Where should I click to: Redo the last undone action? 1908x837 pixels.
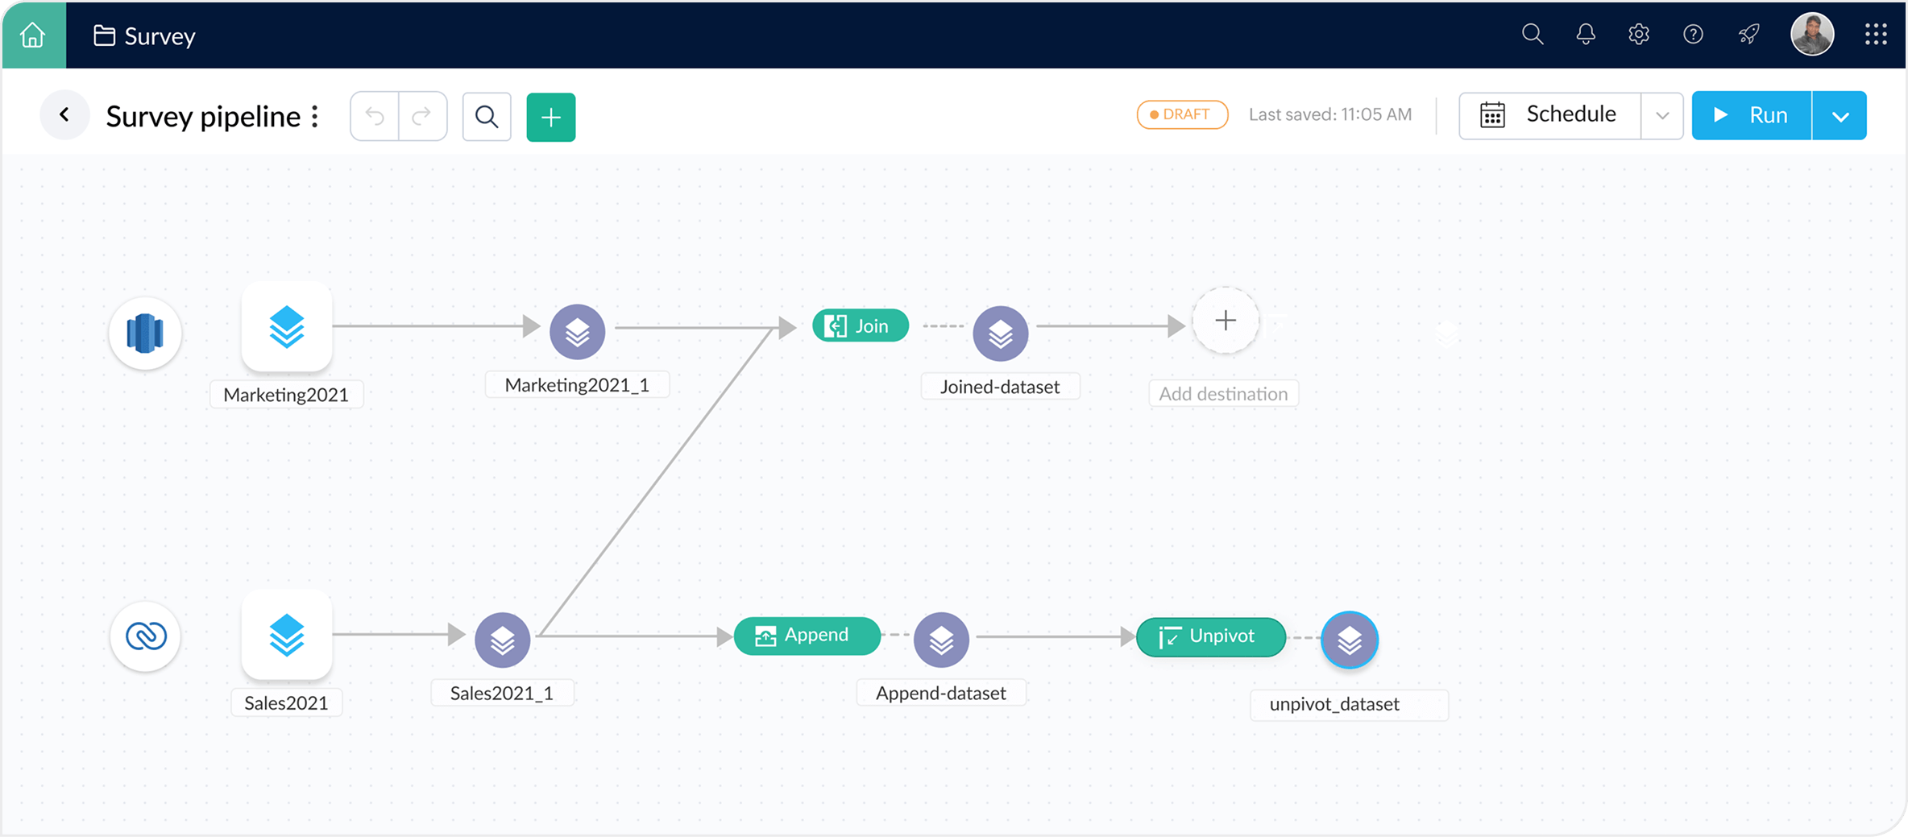point(422,116)
